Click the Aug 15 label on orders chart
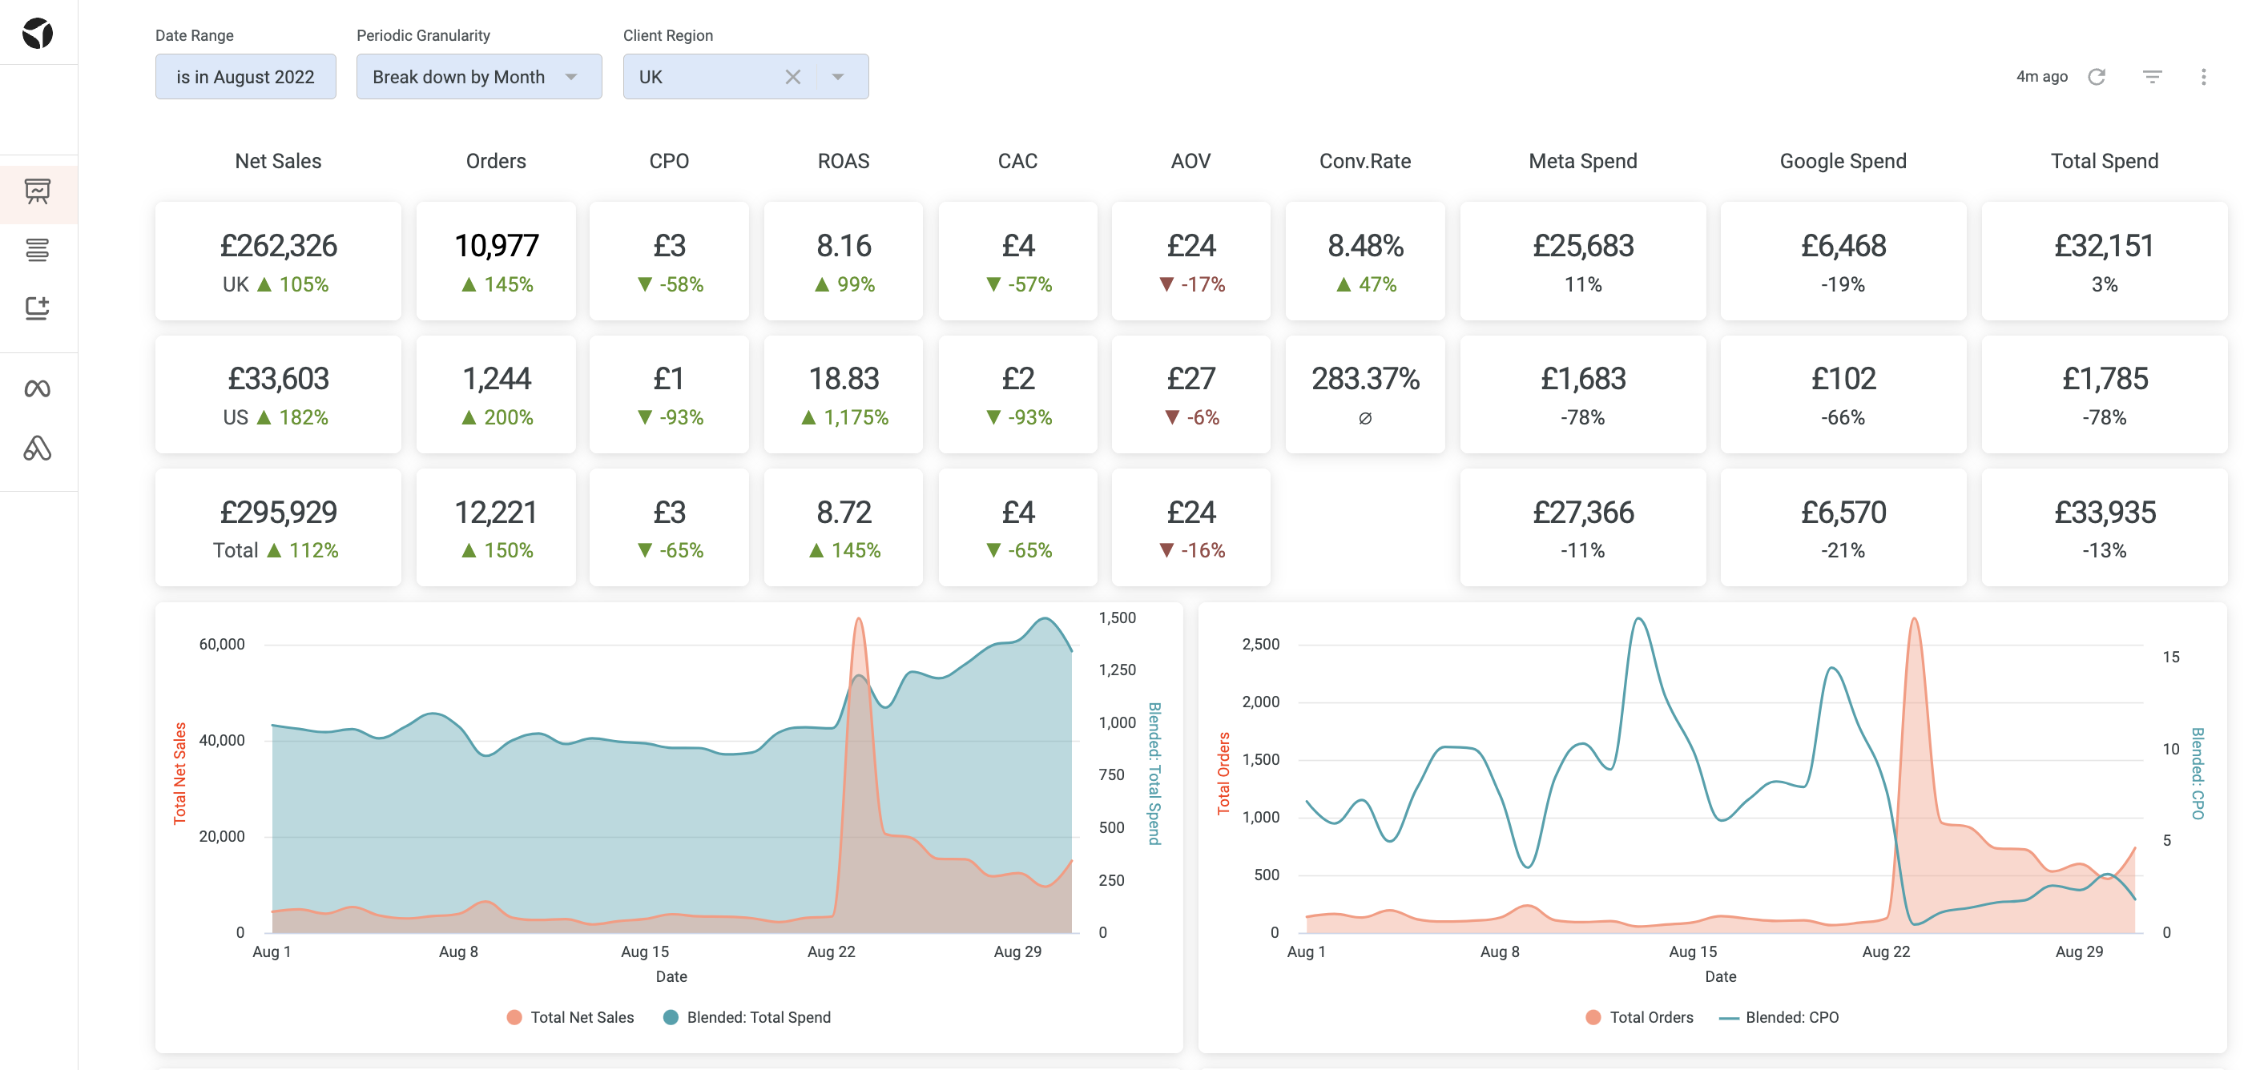The width and height of the screenshot is (2256, 1070). click(1693, 951)
